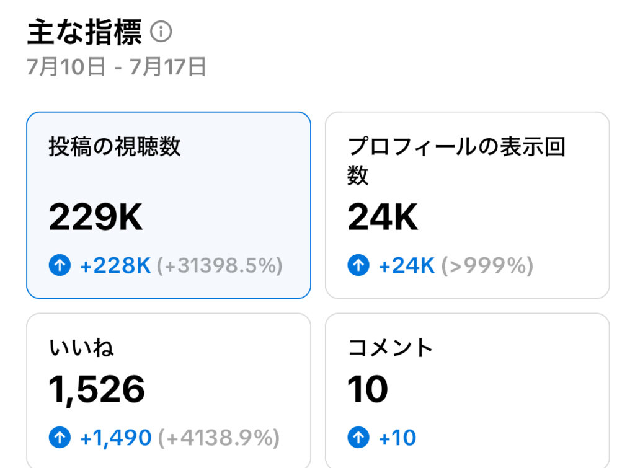Click the blue up-arrow icon under 229K

[x=60, y=265]
